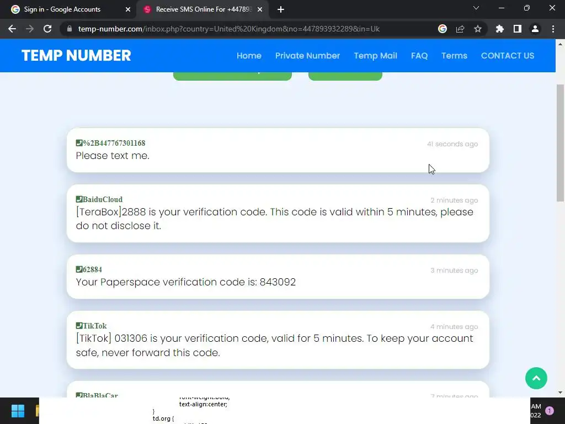
Task: Open the FAQ nav link
Action: [419, 56]
